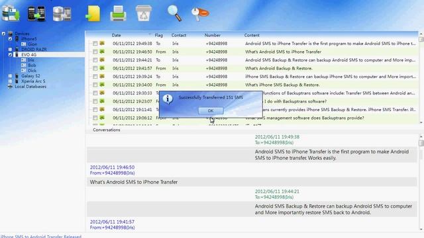Expand the DROID RAZR tree node
This screenshot has width=424, height=238.
coord(11,50)
